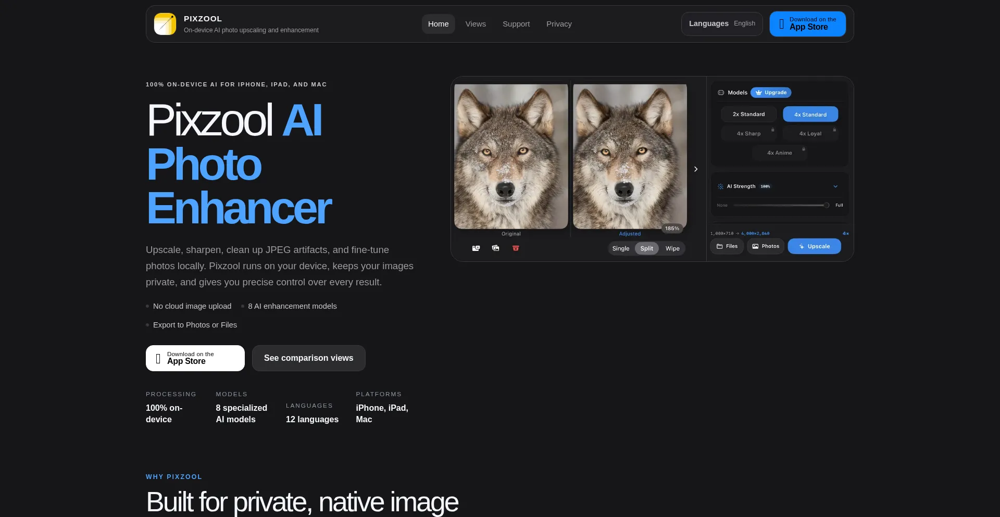
Task: Click the lock icon on 4x Loyal
Action: coord(834,130)
